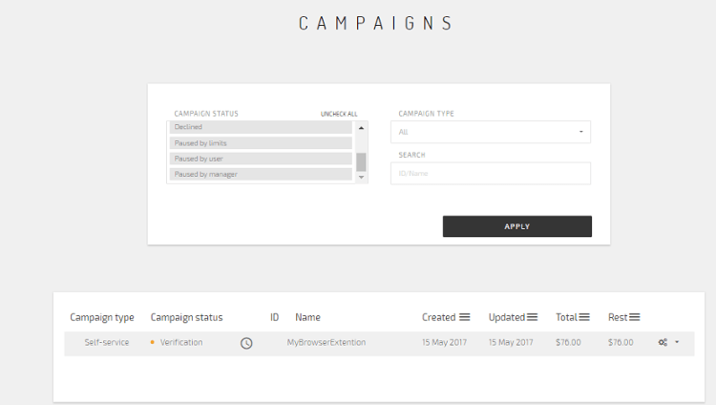Image resolution: width=716 pixels, height=405 pixels.
Task: Toggle the Declined status option
Action: pos(261,128)
